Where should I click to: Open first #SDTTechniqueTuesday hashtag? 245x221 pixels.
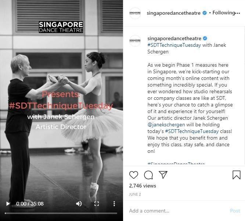[x=174, y=45]
